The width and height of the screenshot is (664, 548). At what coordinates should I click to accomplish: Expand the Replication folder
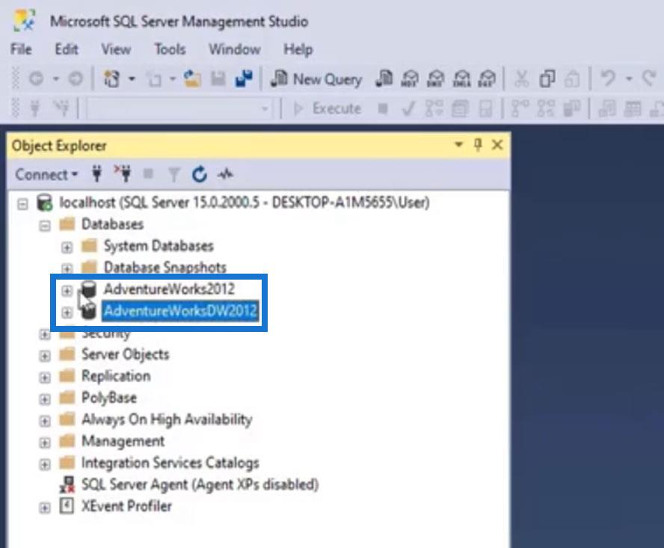(x=44, y=378)
